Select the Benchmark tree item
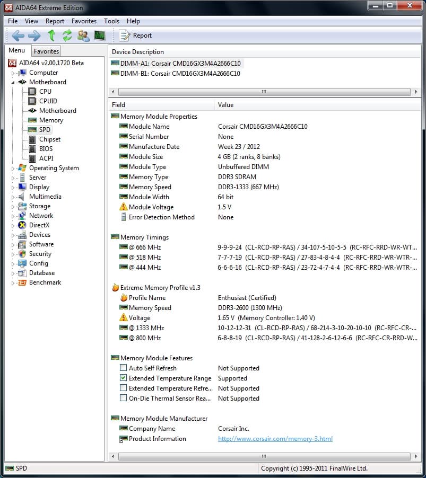This screenshot has width=426, height=478. coord(45,282)
